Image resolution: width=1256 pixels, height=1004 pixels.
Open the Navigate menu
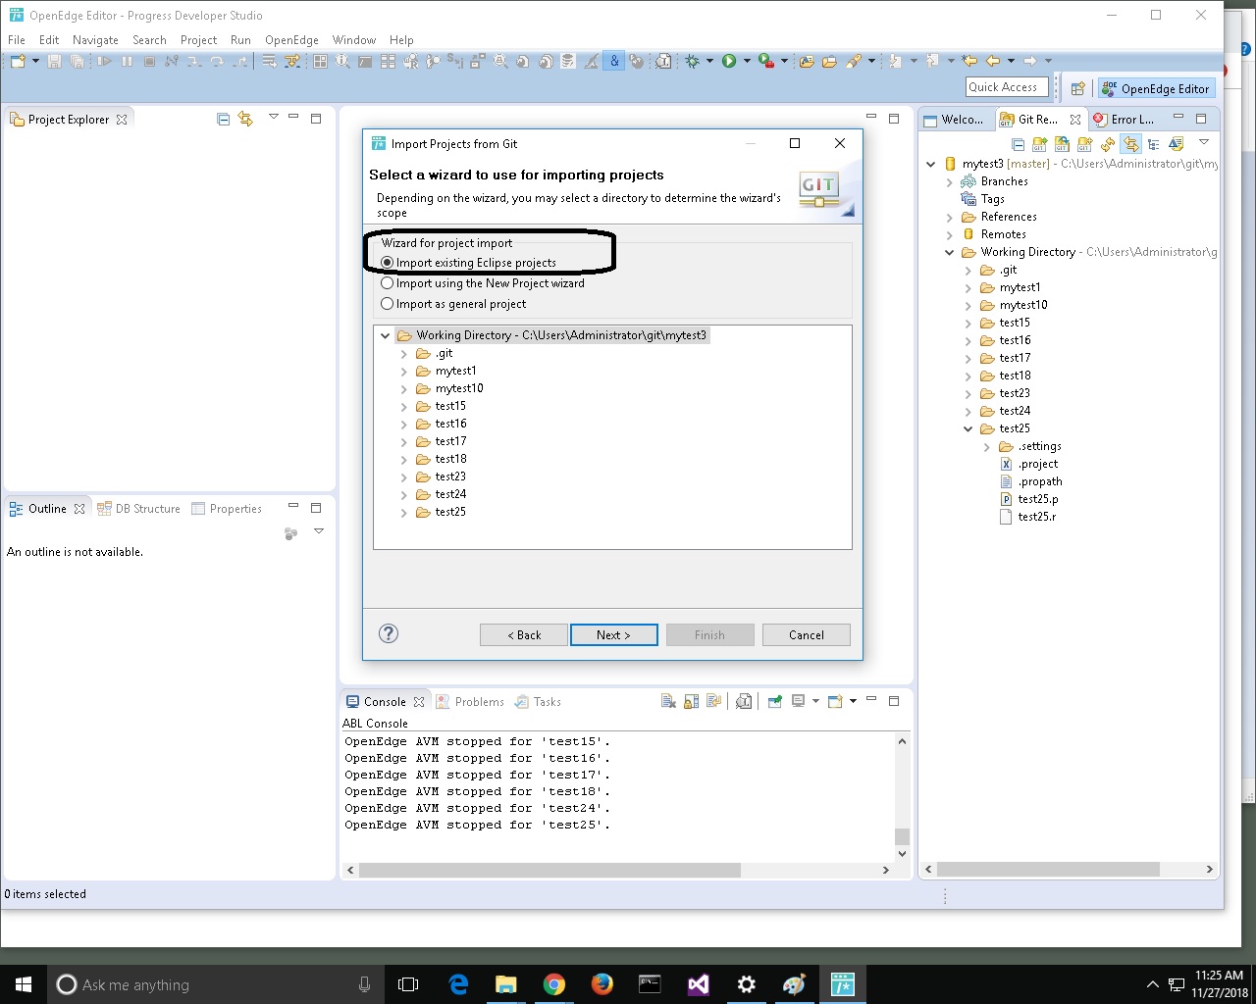click(95, 40)
